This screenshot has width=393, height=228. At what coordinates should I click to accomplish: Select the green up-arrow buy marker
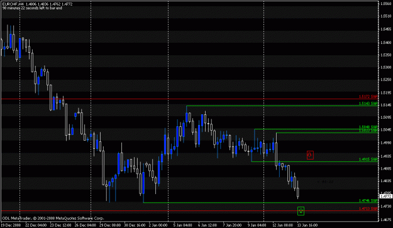coord(301,211)
